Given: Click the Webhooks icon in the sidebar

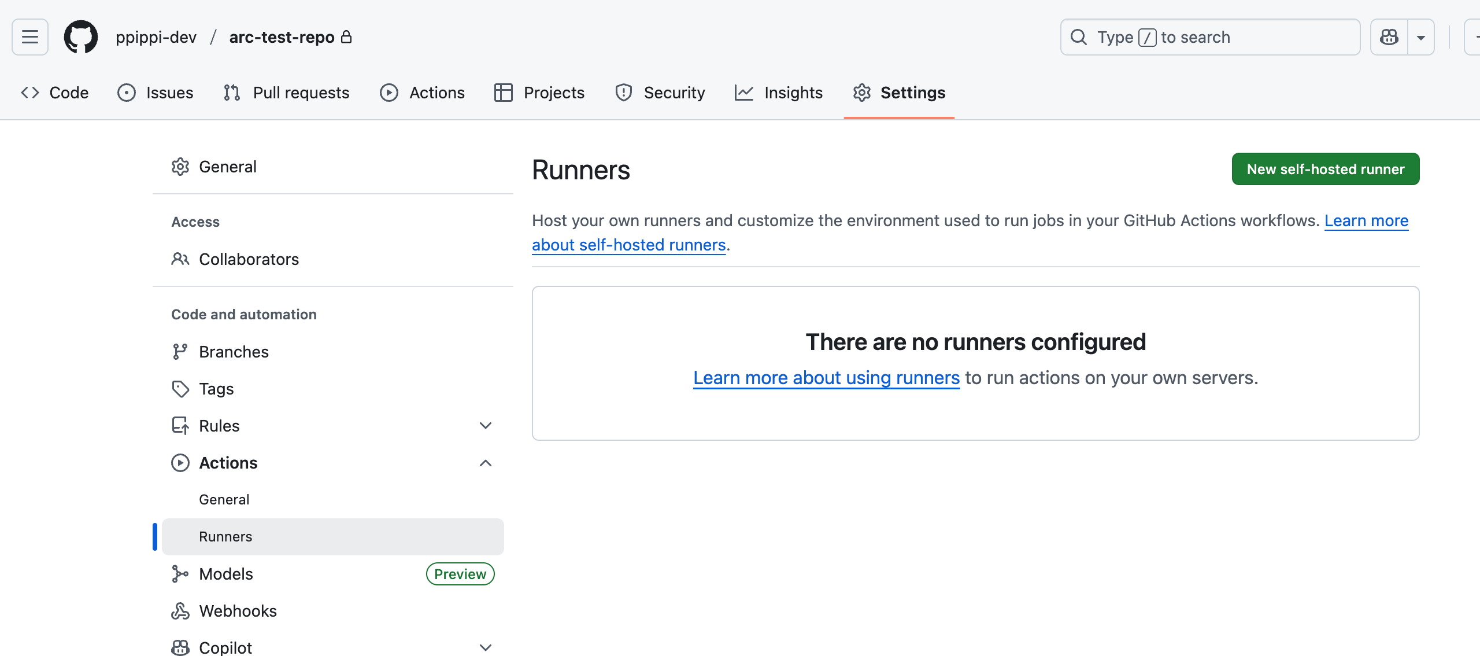Looking at the screenshot, I should click(x=180, y=611).
